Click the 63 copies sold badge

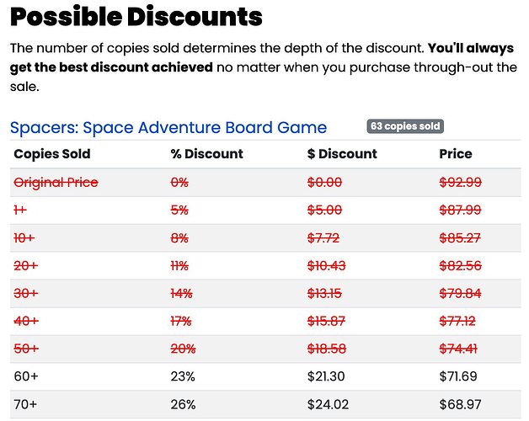pyautogui.click(x=405, y=126)
